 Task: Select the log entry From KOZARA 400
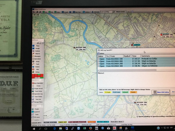[136, 61]
